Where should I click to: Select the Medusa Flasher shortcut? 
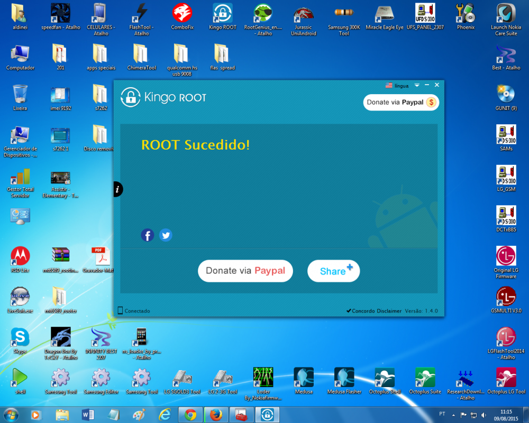tap(344, 381)
